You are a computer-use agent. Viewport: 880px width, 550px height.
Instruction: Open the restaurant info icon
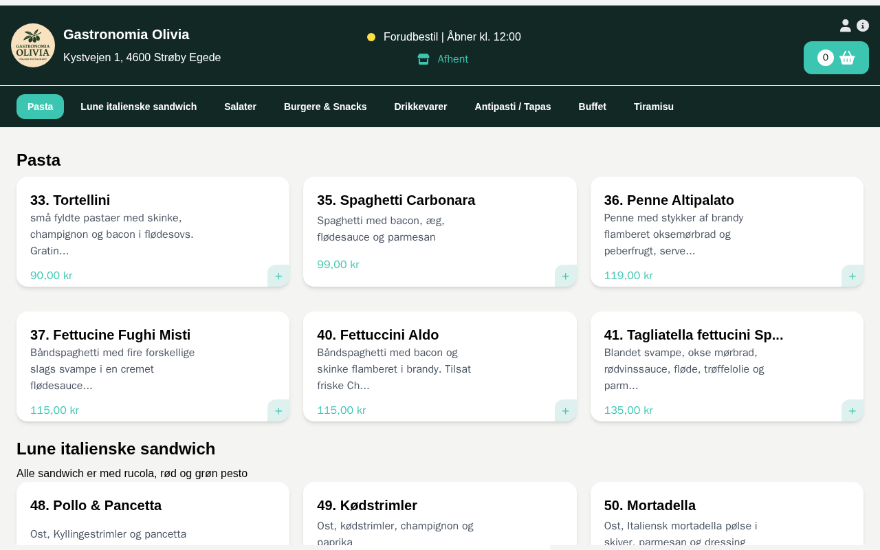[x=863, y=25]
